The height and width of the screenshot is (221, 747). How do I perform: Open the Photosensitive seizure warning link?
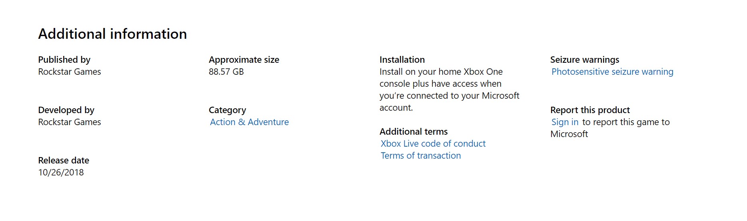612,72
